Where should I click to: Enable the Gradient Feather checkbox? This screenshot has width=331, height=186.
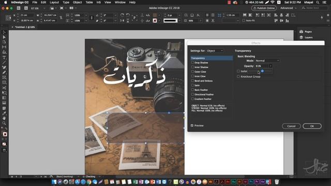click(x=192, y=99)
